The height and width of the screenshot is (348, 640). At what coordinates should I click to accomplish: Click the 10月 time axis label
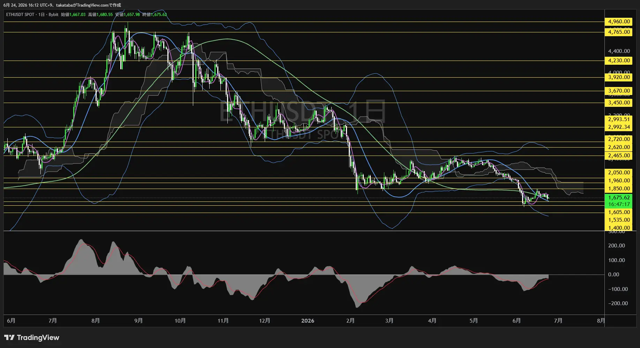tap(180, 321)
